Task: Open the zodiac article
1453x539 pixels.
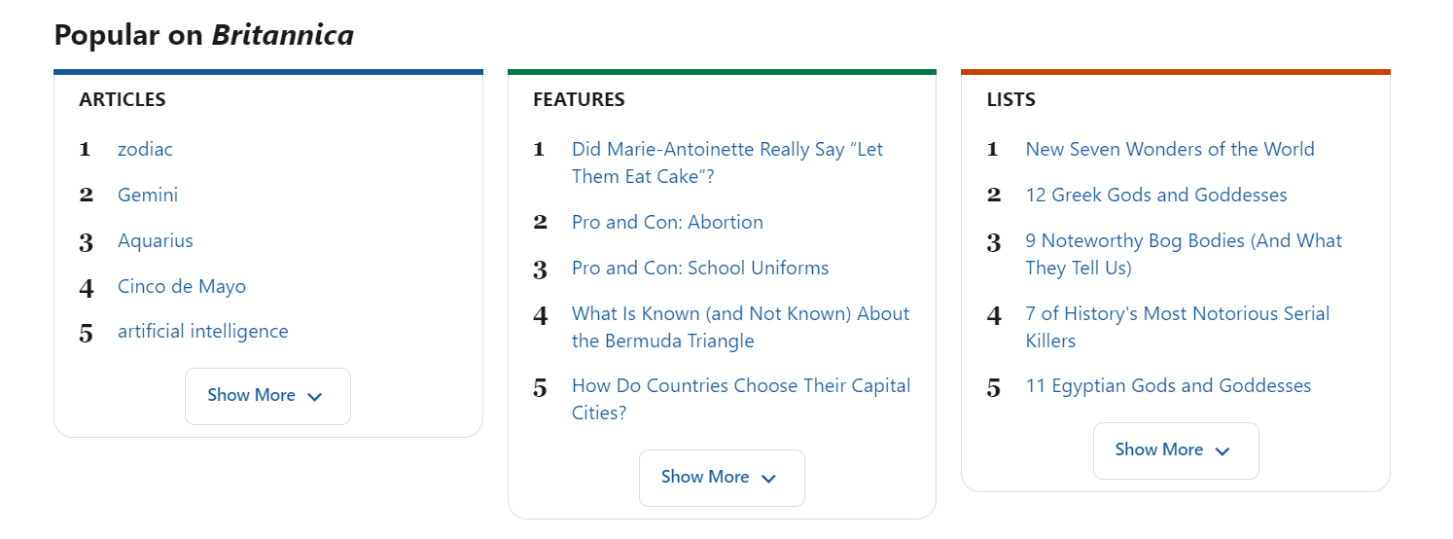Action: click(145, 150)
